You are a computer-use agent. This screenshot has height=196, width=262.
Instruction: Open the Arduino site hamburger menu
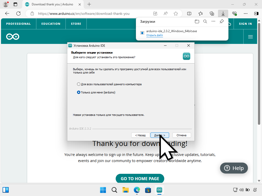point(250,37)
